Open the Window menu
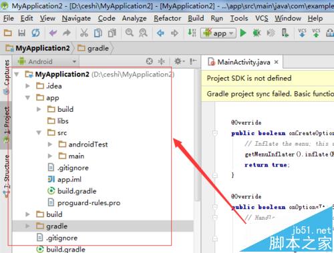The height and width of the screenshot is (253, 334). [288, 18]
